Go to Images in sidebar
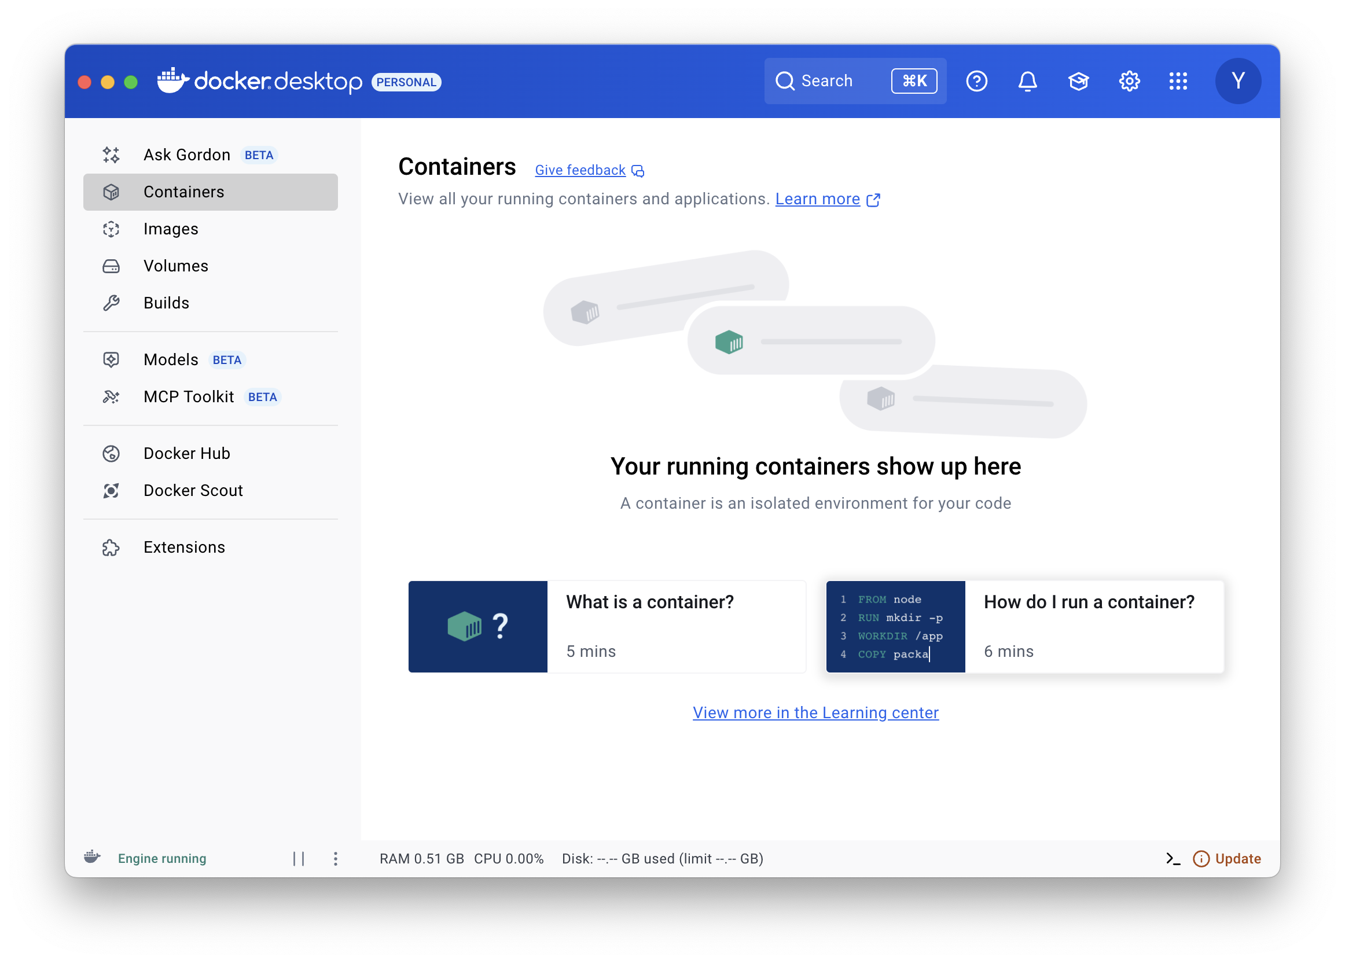This screenshot has height=963, width=1345. click(171, 229)
